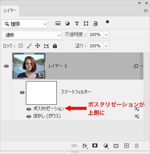The height and width of the screenshot is (154, 150).
Task: Click the smart filter indicator on レイヤー 0
Action: [136, 66]
